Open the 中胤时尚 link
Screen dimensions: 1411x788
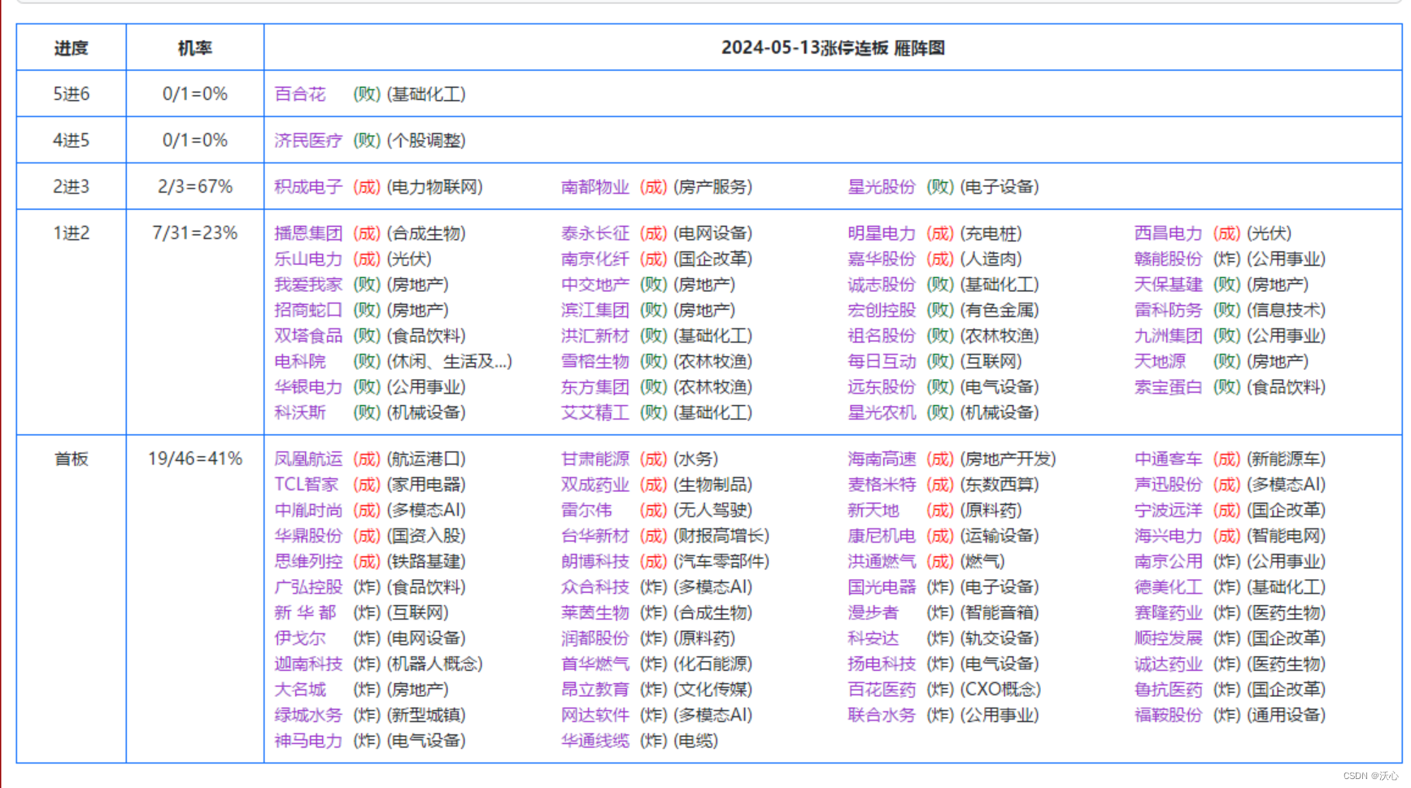[308, 510]
